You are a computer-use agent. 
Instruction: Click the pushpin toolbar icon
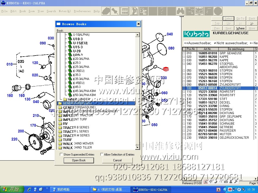tap(115, 11)
